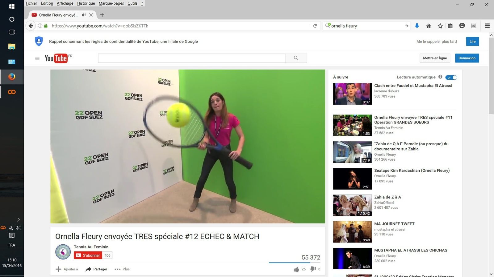494x277 pixels.
Task: Close the Ornella Fleury tab
Action: click(x=91, y=15)
